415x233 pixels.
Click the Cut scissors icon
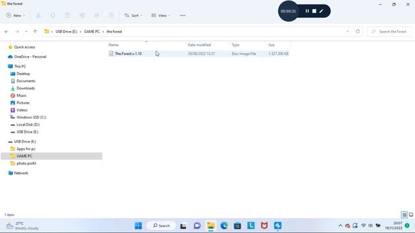click(x=38, y=16)
